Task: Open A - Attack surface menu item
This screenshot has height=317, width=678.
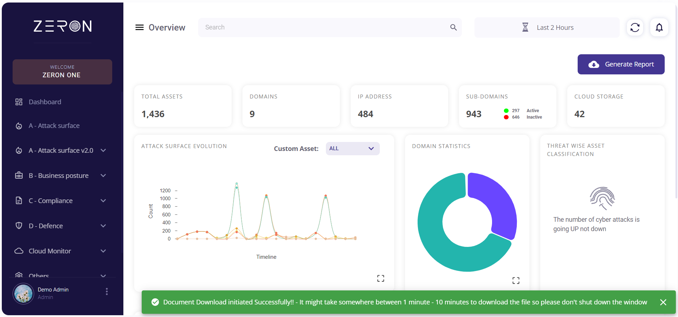Action: [x=54, y=126]
